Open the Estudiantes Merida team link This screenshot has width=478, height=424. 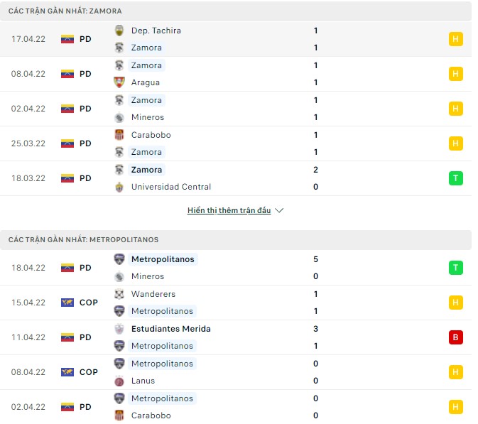pyautogui.click(x=170, y=329)
